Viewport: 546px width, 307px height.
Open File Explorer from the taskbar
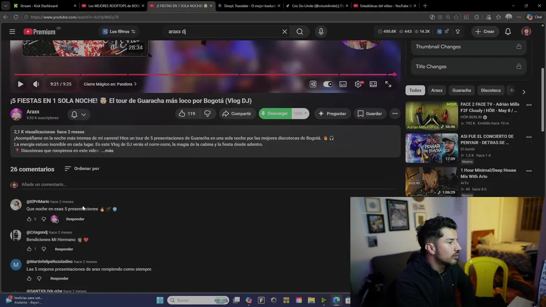pyautogui.click(x=311, y=300)
